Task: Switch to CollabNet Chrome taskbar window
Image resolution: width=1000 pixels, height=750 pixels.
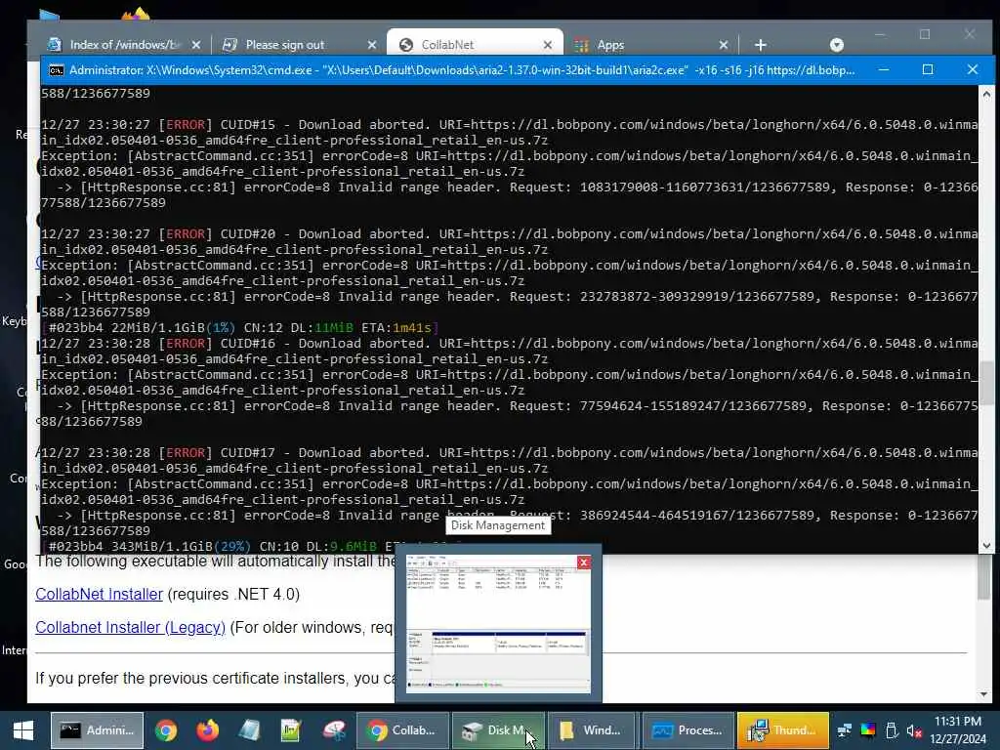Action: pyautogui.click(x=402, y=730)
